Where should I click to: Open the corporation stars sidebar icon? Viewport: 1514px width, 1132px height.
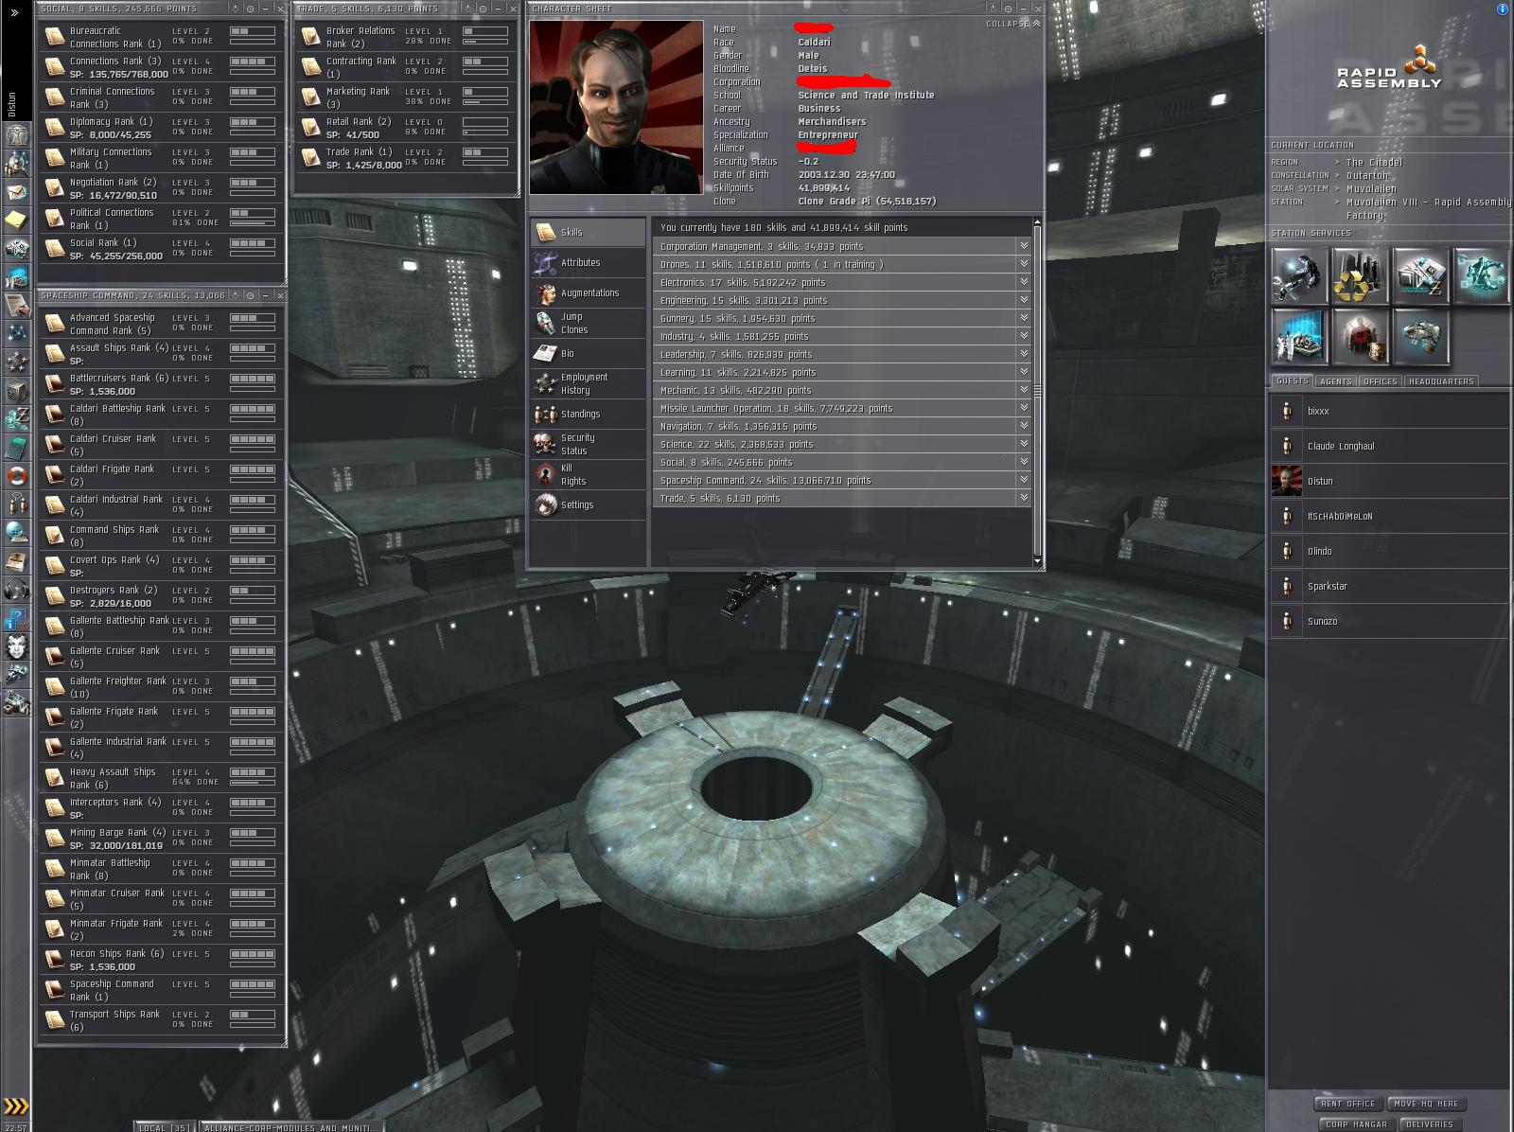click(x=16, y=362)
